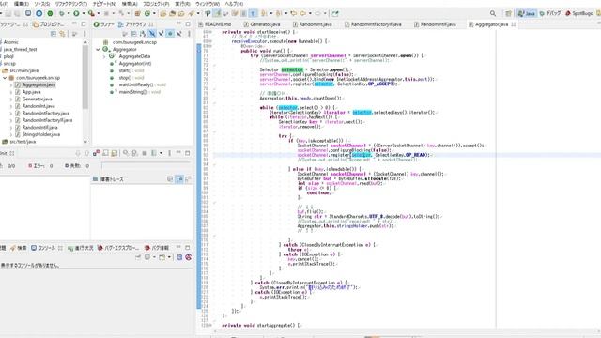Switch to the Java perspective
This screenshot has height=338, width=601.
[526, 13]
